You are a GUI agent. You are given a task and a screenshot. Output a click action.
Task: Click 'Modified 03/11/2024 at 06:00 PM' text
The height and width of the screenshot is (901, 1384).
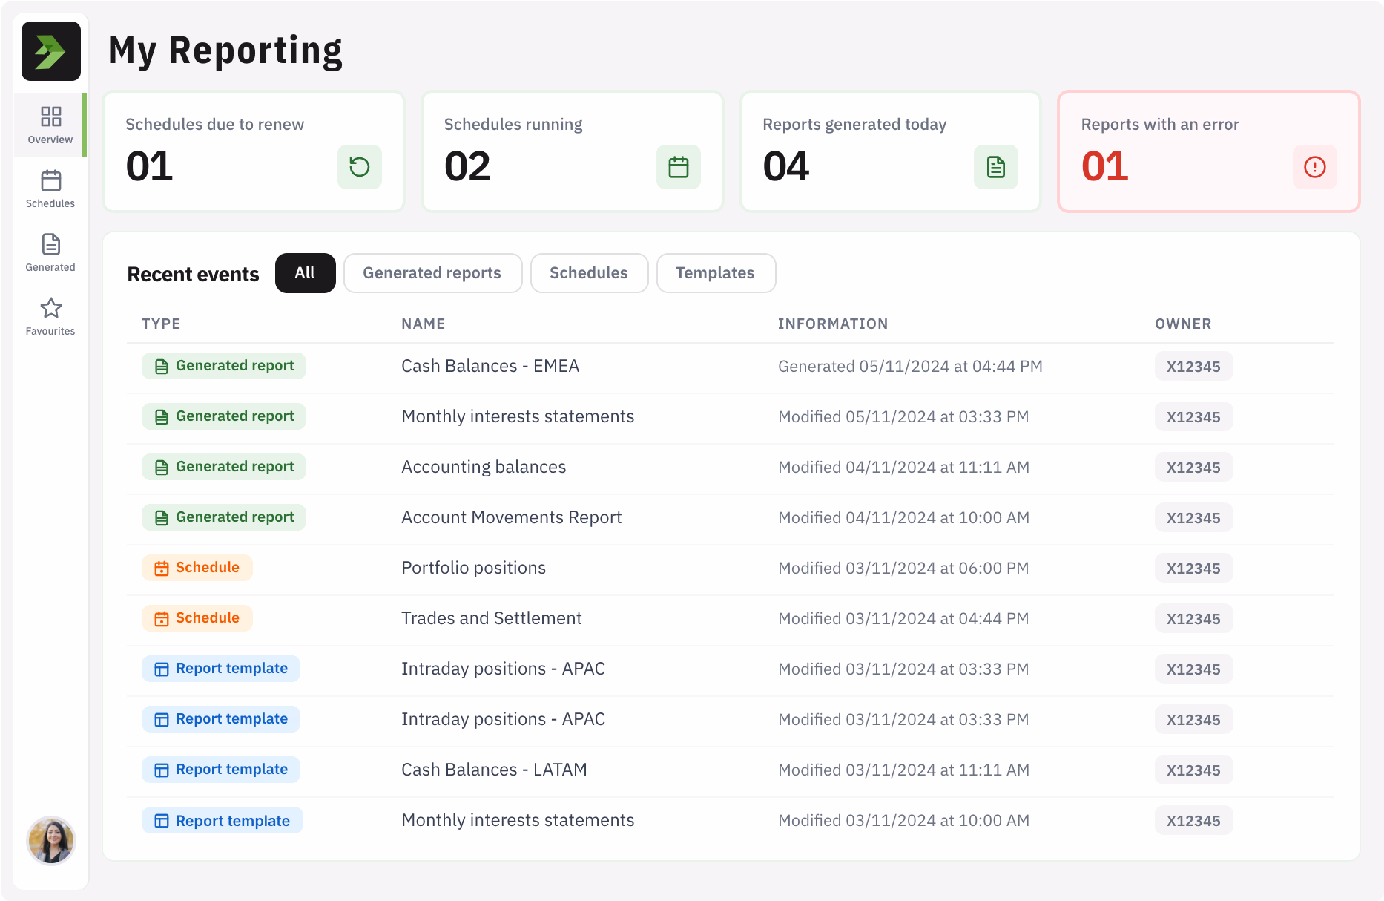(903, 569)
